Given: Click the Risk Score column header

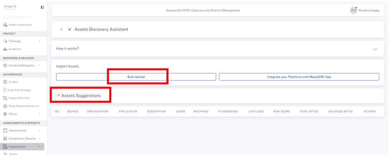Looking at the screenshot, I should point(282,111).
